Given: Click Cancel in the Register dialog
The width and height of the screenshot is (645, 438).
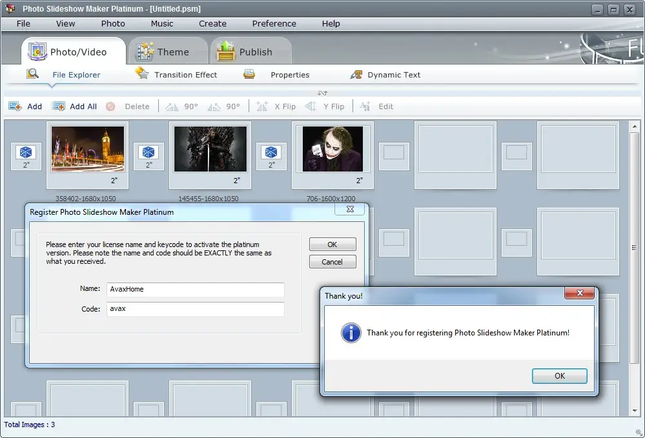Looking at the screenshot, I should (x=332, y=262).
